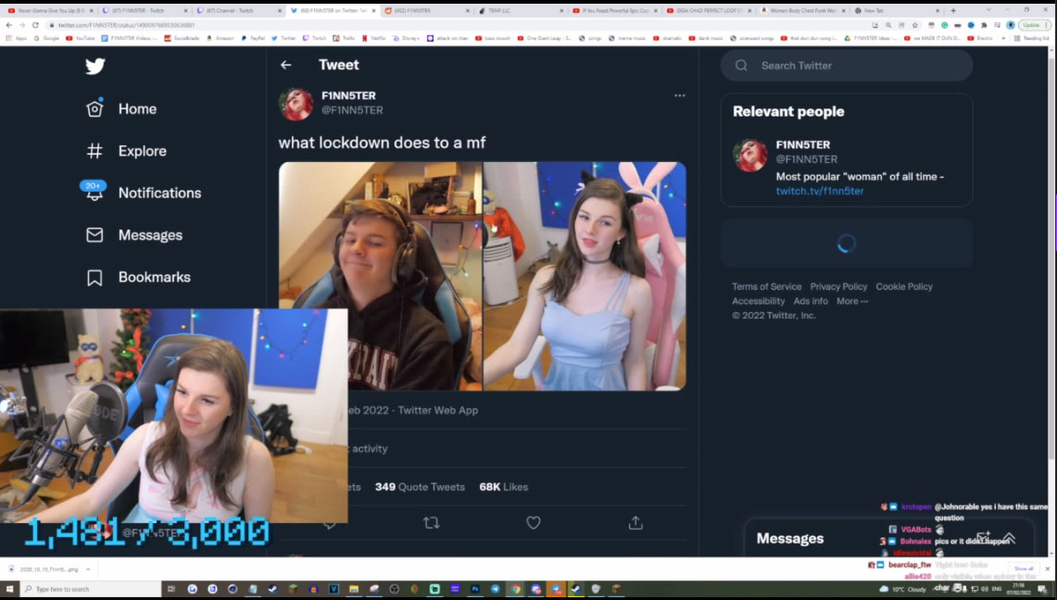Open the Privacy Policy link
1057x600 pixels.
coord(838,287)
